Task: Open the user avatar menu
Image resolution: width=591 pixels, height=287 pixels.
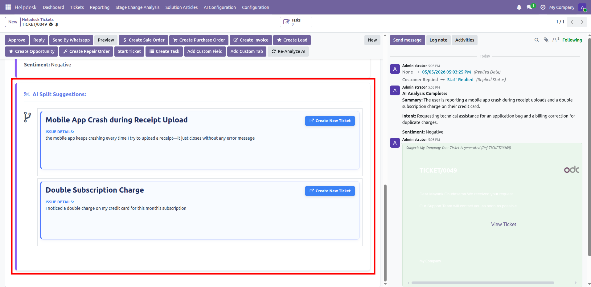Action: [x=582, y=7]
